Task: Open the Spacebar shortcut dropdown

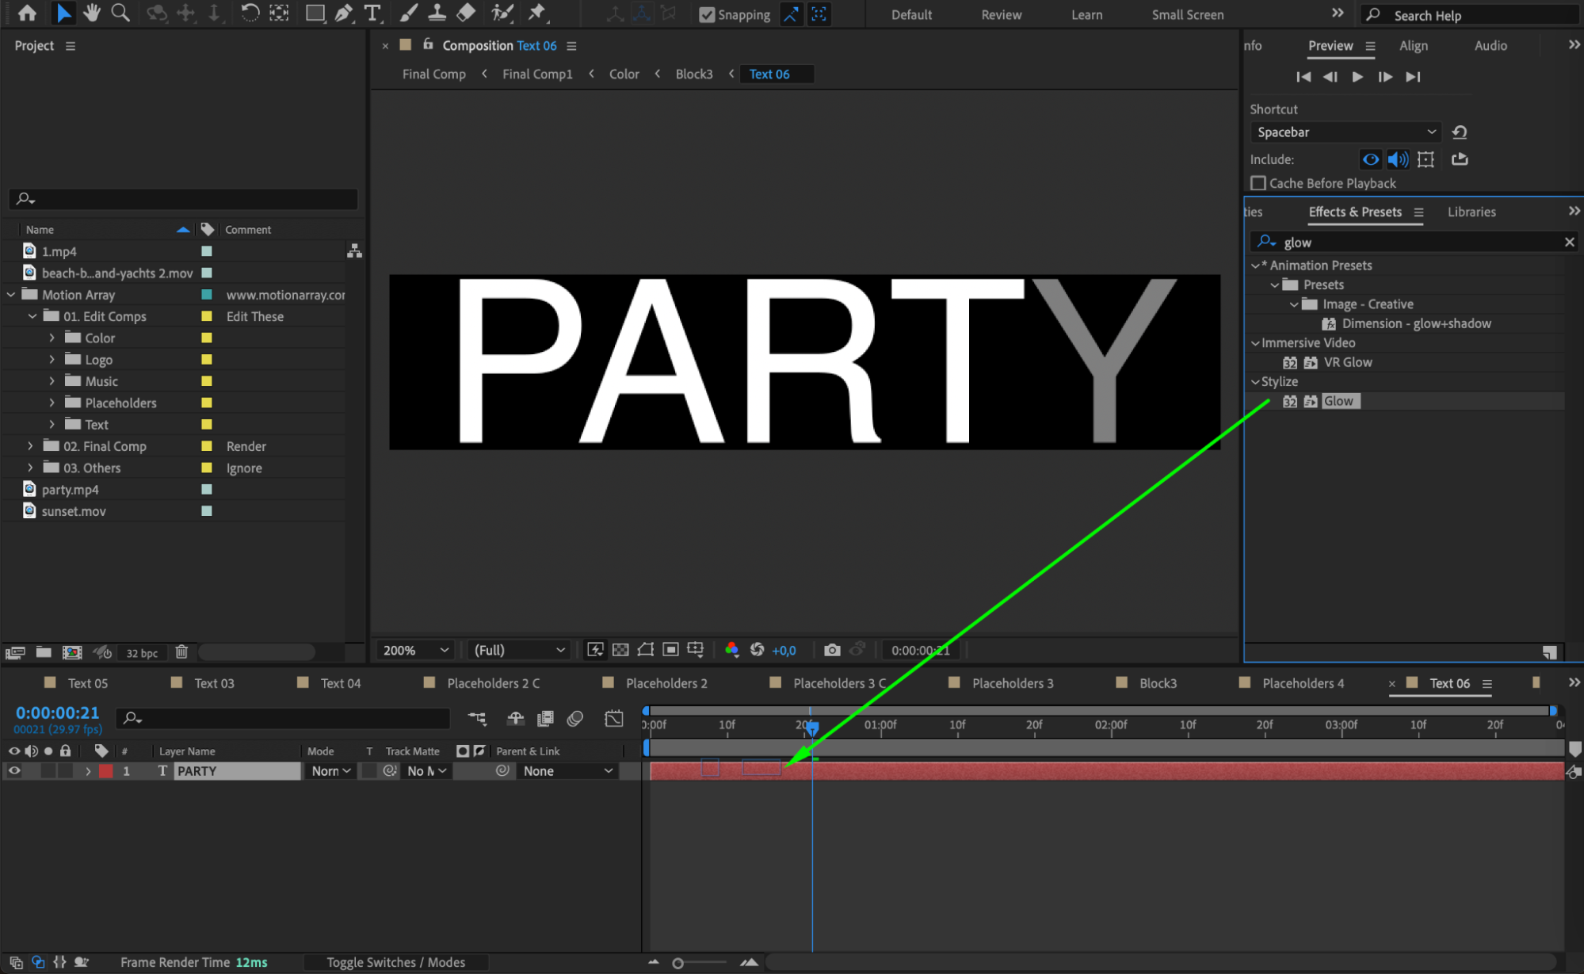Action: [x=1345, y=132]
